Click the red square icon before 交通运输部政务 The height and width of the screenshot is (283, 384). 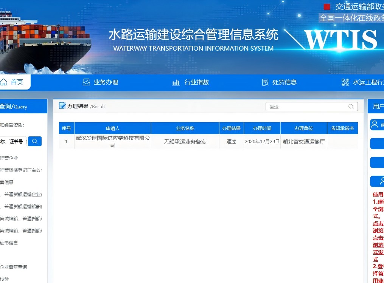[326, 6]
